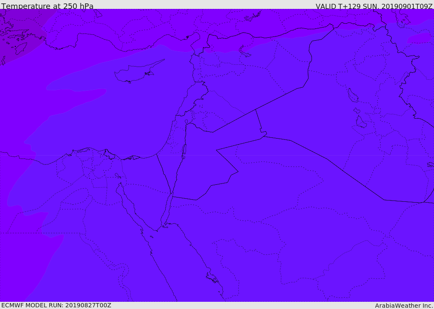434x309 pixels.
Task: Click the 'ECMWF MODEL RUN: 20190827T00Z' text
Action: 56,305
